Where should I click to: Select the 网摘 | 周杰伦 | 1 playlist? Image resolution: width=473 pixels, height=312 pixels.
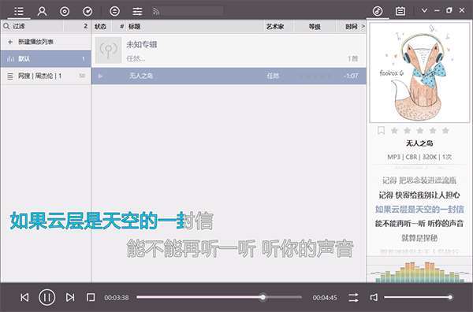tap(46, 76)
